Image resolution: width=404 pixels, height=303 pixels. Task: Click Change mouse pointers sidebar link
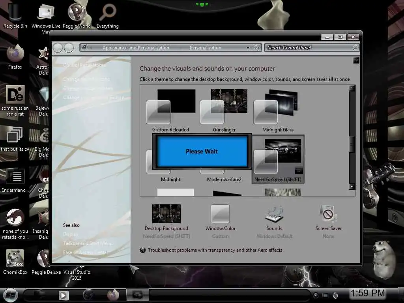(x=88, y=88)
